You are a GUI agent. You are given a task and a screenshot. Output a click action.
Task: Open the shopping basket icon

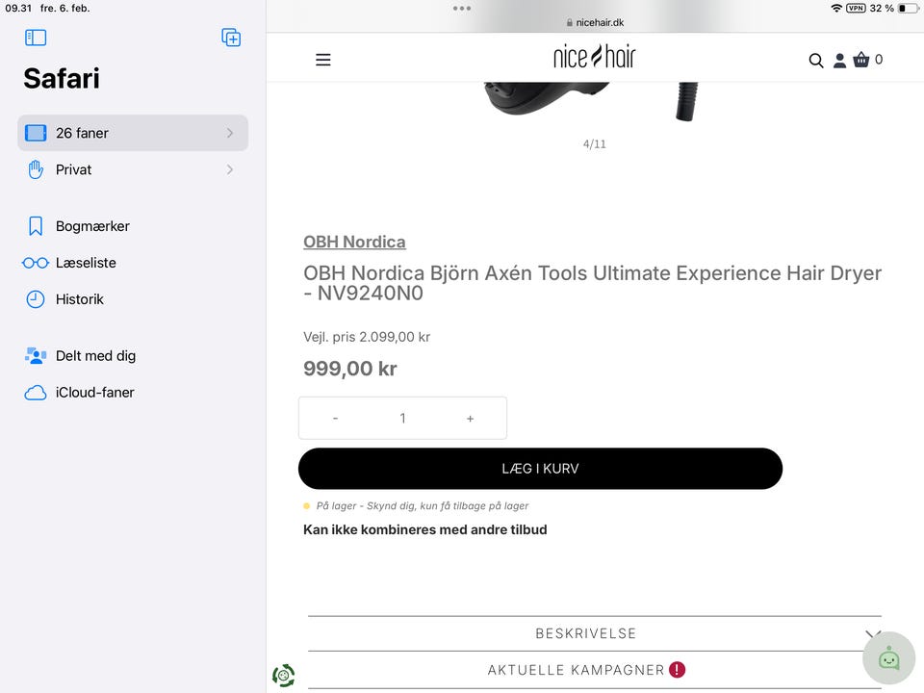[861, 60]
